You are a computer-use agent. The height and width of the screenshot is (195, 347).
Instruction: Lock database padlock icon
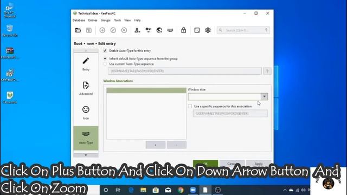[183, 30]
